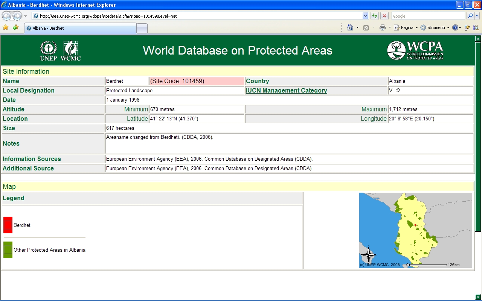The image size is (482, 301).
Task: Open the IUCN Management Category link
Action: pos(286,90)
